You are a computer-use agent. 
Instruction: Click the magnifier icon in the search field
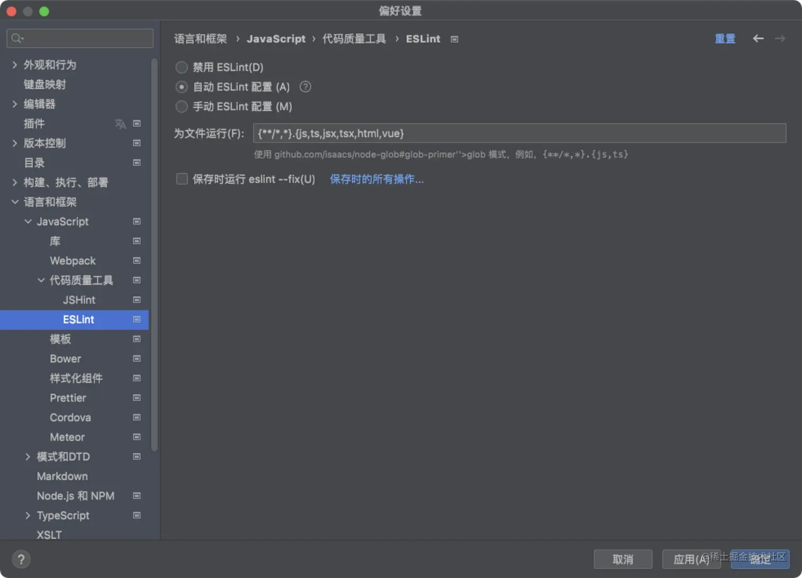(x=16, y=38)
